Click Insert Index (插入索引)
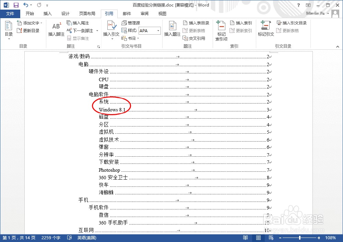The image size is (343, 242). point(241,23)
